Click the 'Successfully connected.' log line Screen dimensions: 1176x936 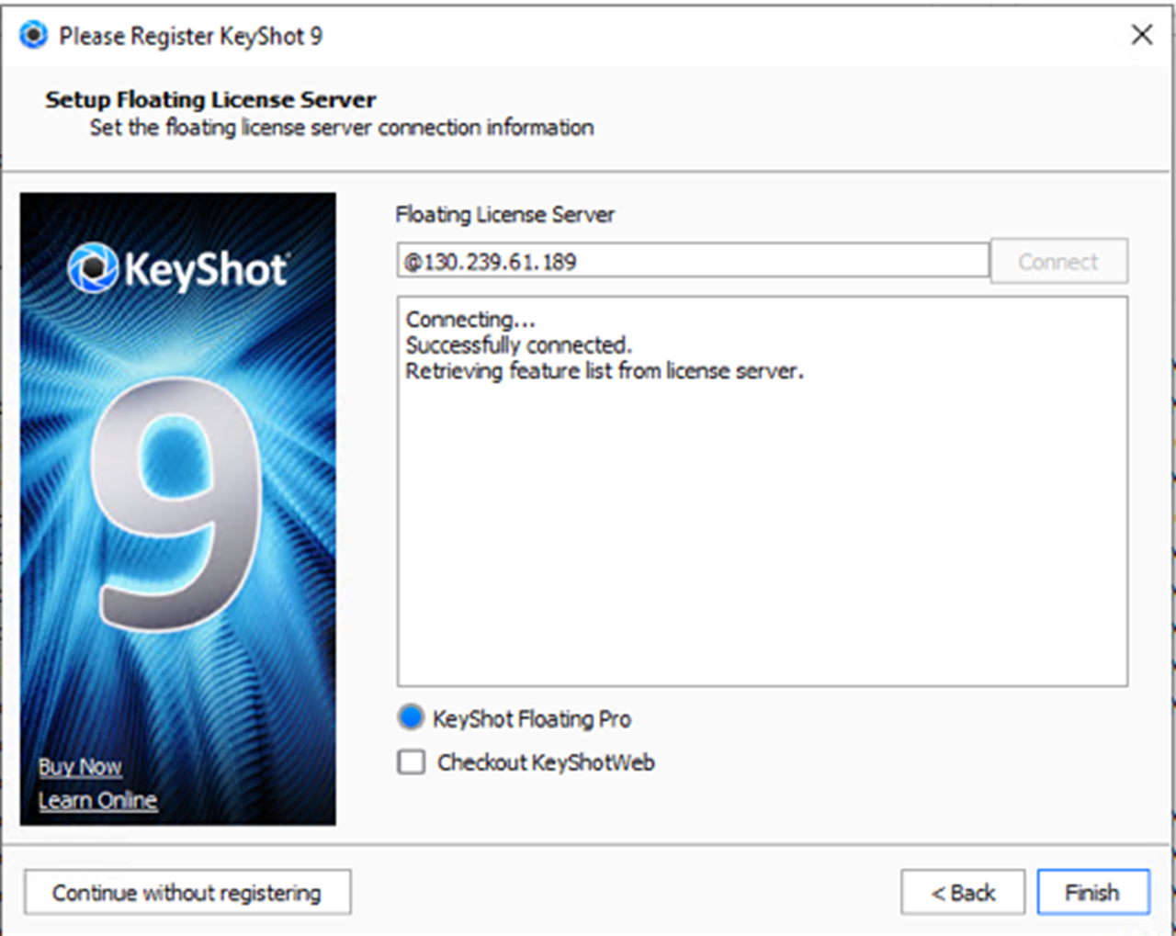(518, 345)
